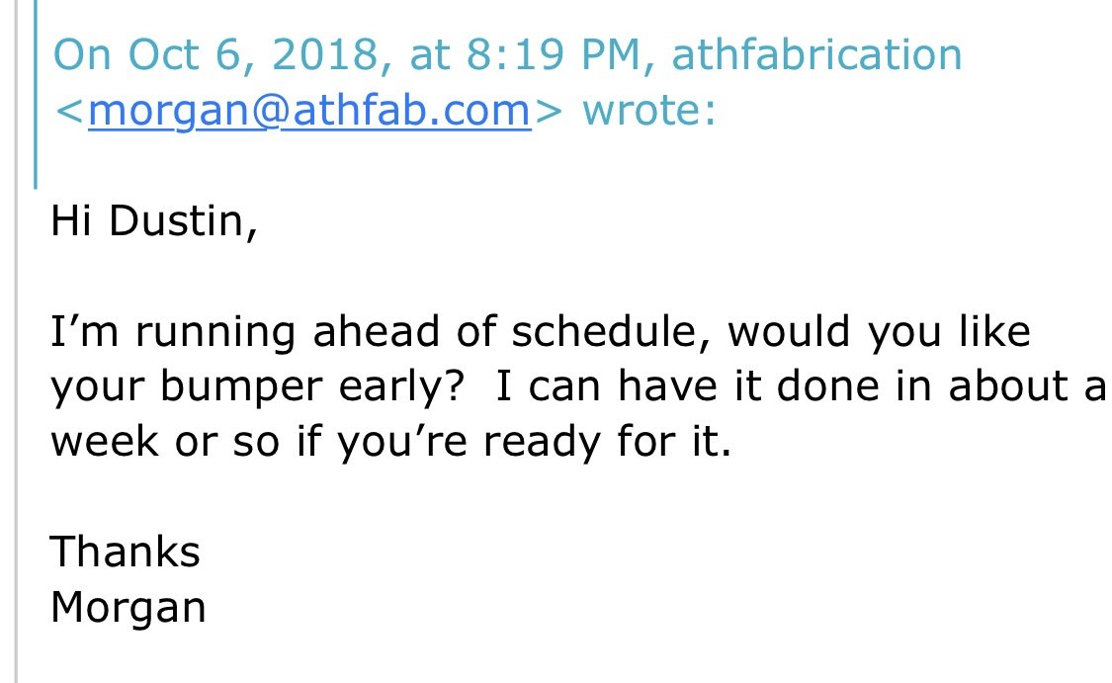Open the morgan@athfab.com email link
Screen dimensions: 1112x683
click(309, 111)
